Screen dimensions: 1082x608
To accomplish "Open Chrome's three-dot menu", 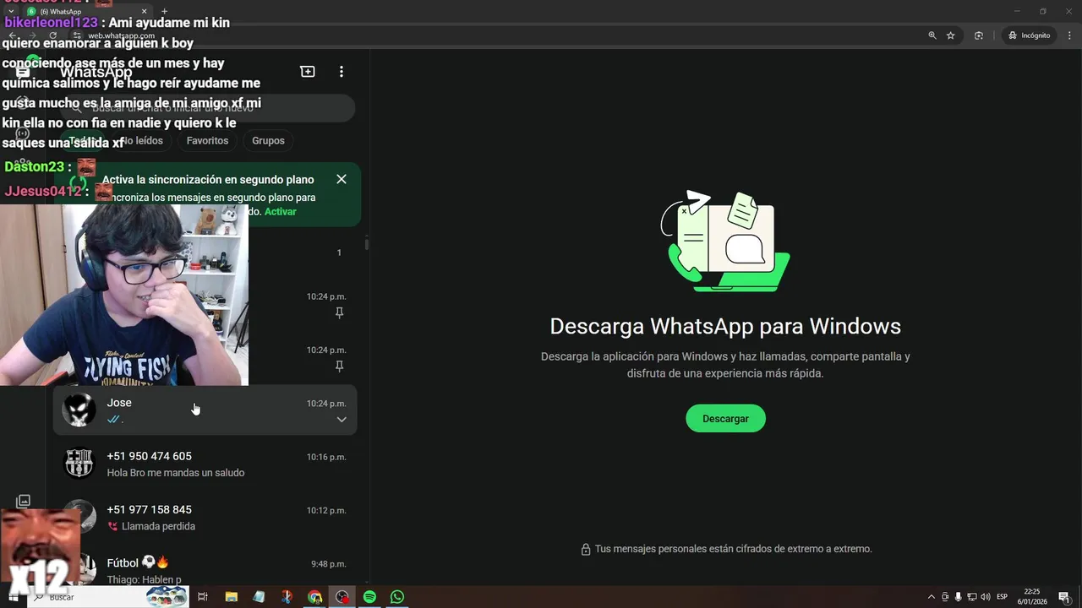I will point(1069,35).
